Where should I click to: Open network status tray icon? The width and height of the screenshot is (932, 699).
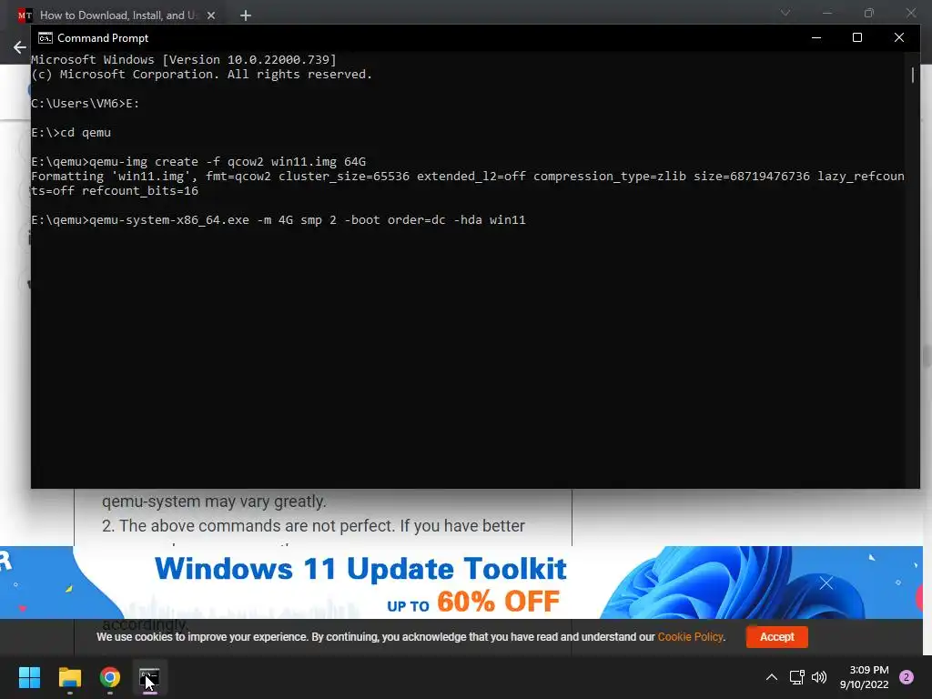tap(796, 677)
